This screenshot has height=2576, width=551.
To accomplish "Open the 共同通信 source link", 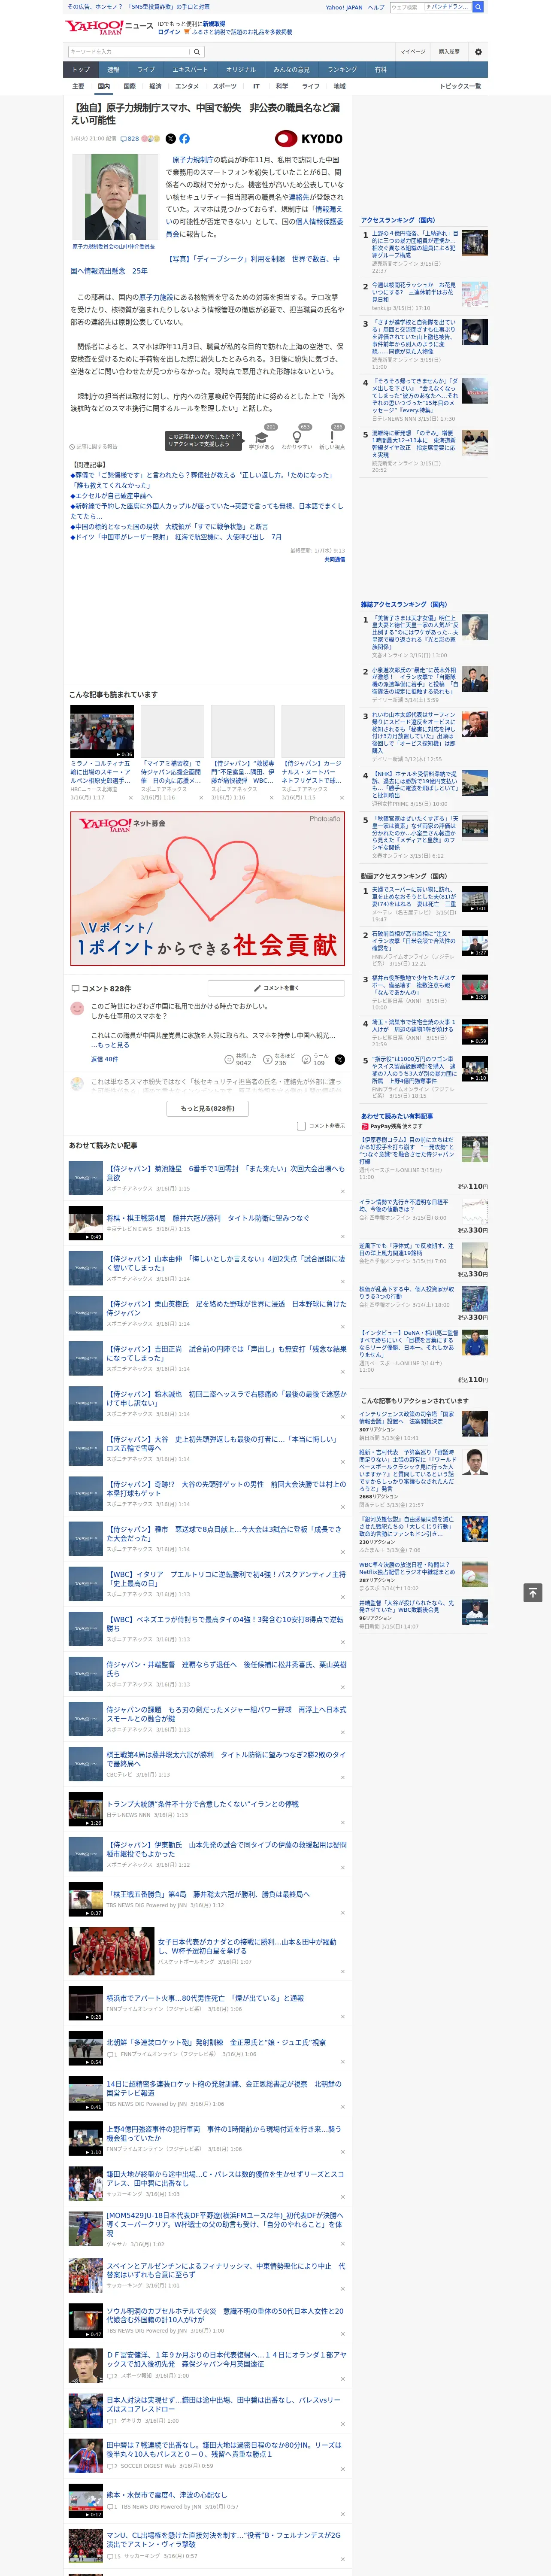I will pyautogui.click(x=334, y=560).
